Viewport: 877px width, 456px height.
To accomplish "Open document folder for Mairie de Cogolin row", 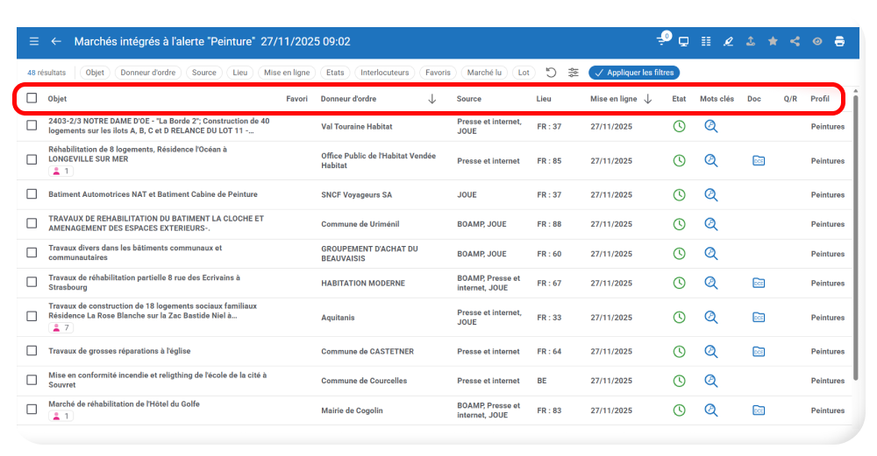I will click(x=759, y=410).
